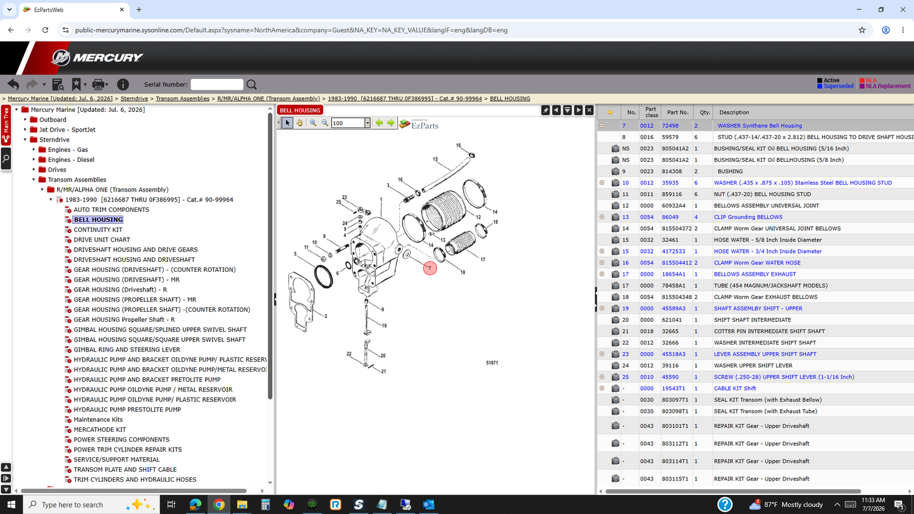Open the bookmark icon in toolbar
Image resolution: width=914 pixels, height=514 pixels.
coord(76,84)
